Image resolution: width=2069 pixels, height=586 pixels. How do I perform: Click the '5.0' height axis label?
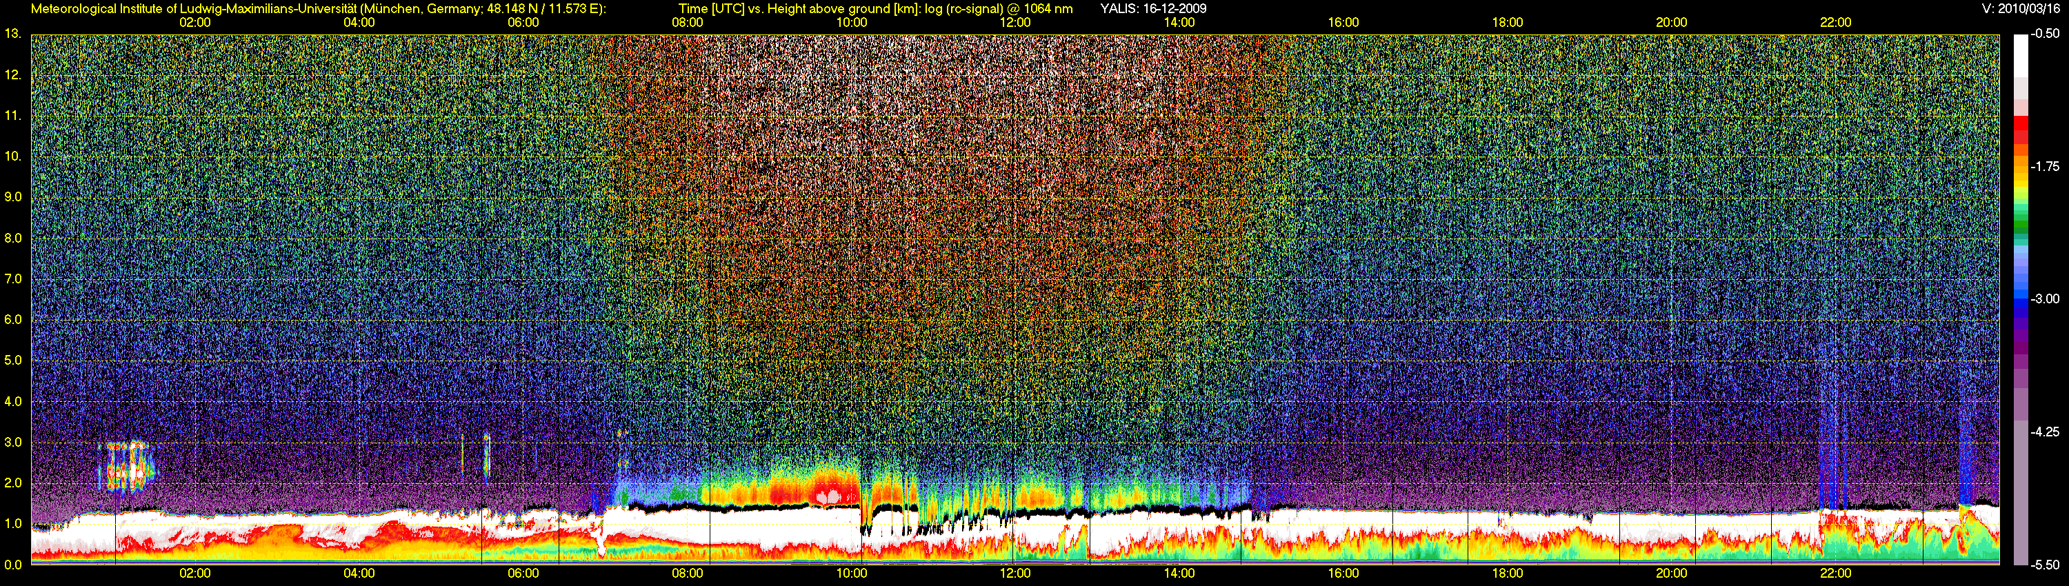point(13,361)
